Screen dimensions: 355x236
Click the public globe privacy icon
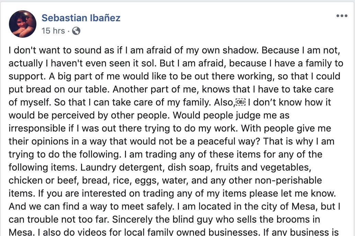[x=76, y=31]
